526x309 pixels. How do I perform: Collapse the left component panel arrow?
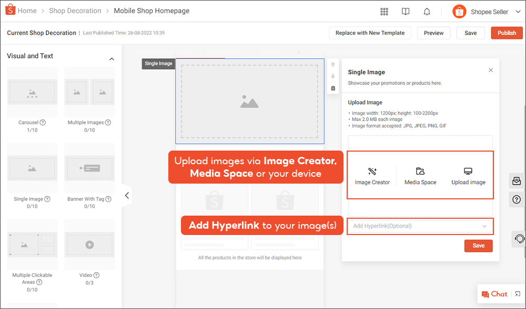(127, 195)
